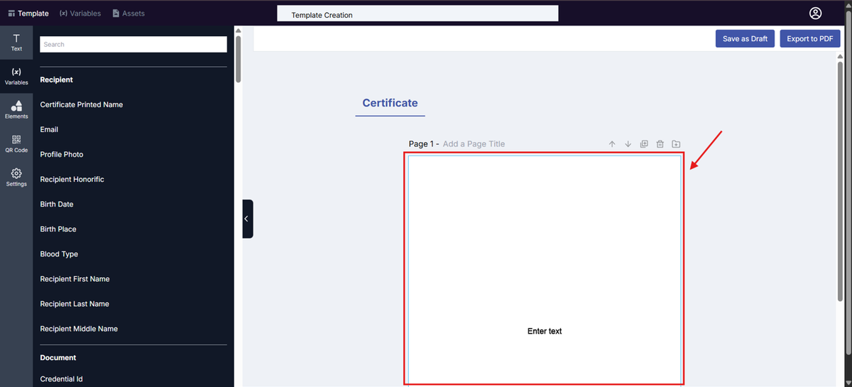The image size is (852, 387).
Task: Switch to the Variables top tab
Action: [80, 13]
